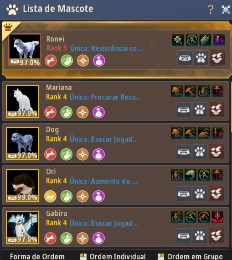Select the Gabiru dragon pet thumbnail
This screenshot has height=260, width=232.
(x=22, y=228)
